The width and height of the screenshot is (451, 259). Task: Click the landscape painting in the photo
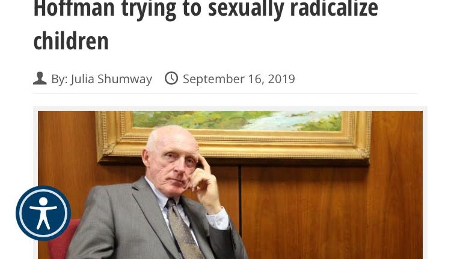(x=237, y=120)
